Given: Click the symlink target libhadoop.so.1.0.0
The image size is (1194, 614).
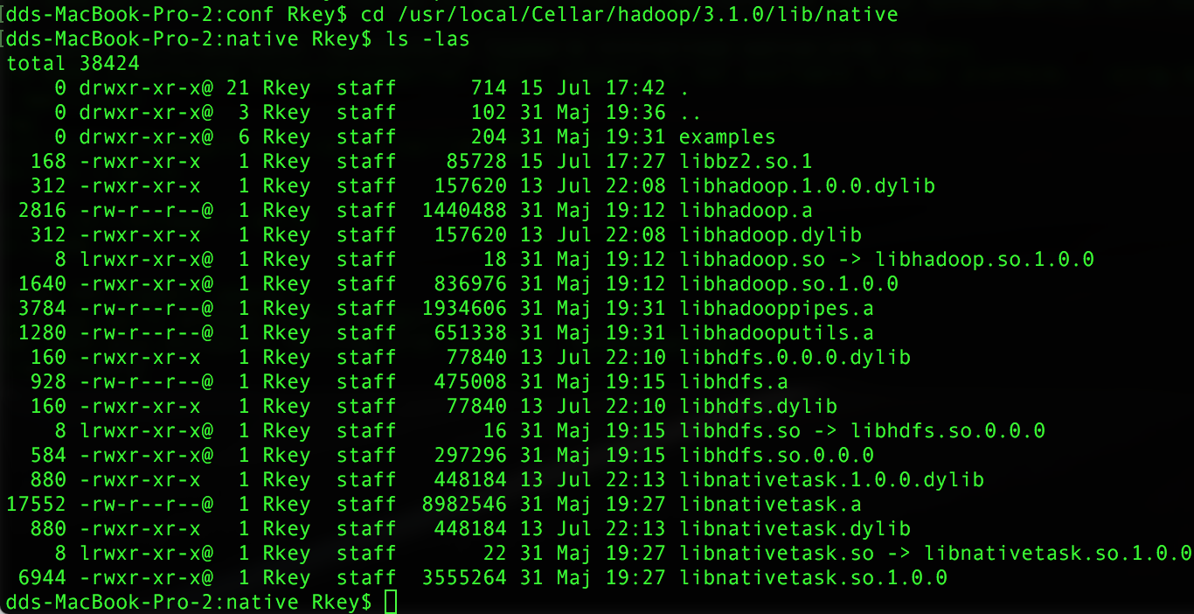Looking at the screenshot, I should point(985,260).
